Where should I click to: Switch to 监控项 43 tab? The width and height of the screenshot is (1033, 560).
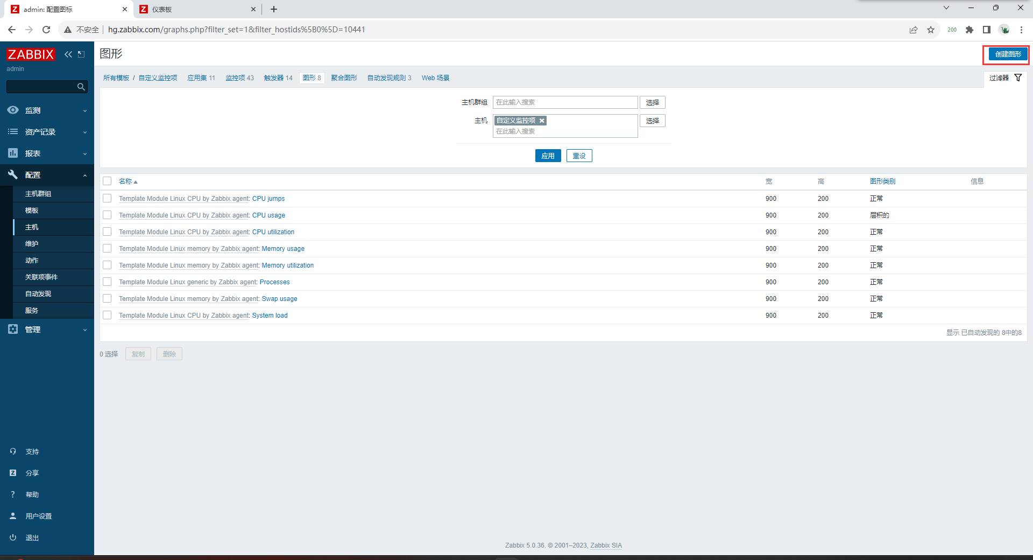click(239, 78)
